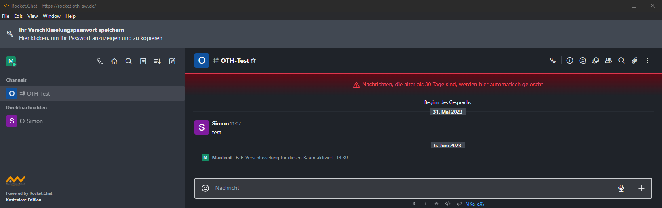Open the files paperclip icon
The image size is (662, 208).
pyautogui.click(x=635, y=60)
